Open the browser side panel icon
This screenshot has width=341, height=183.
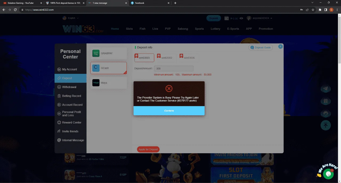(326, 10)
